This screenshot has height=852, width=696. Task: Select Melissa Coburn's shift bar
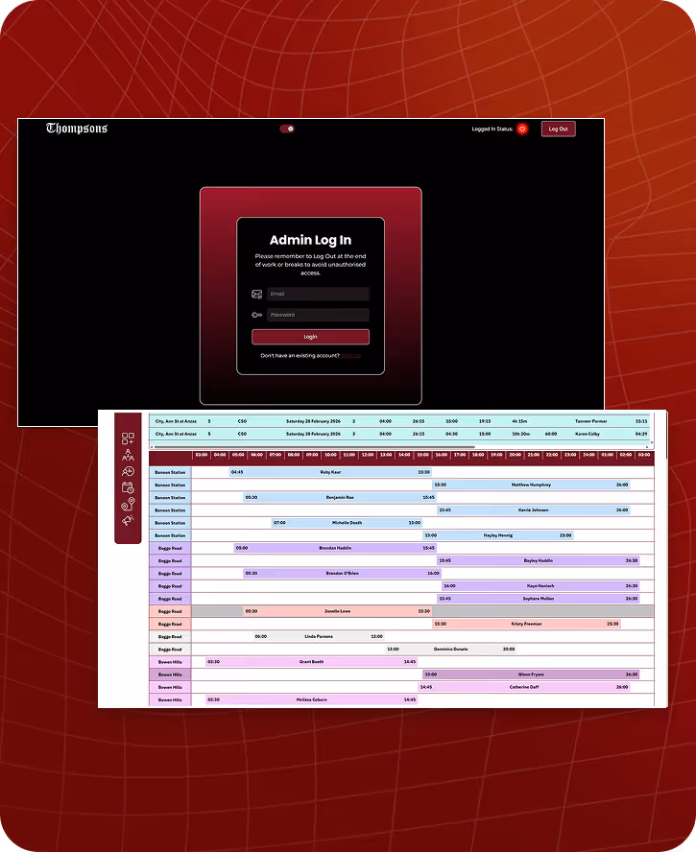pos(312,699)
